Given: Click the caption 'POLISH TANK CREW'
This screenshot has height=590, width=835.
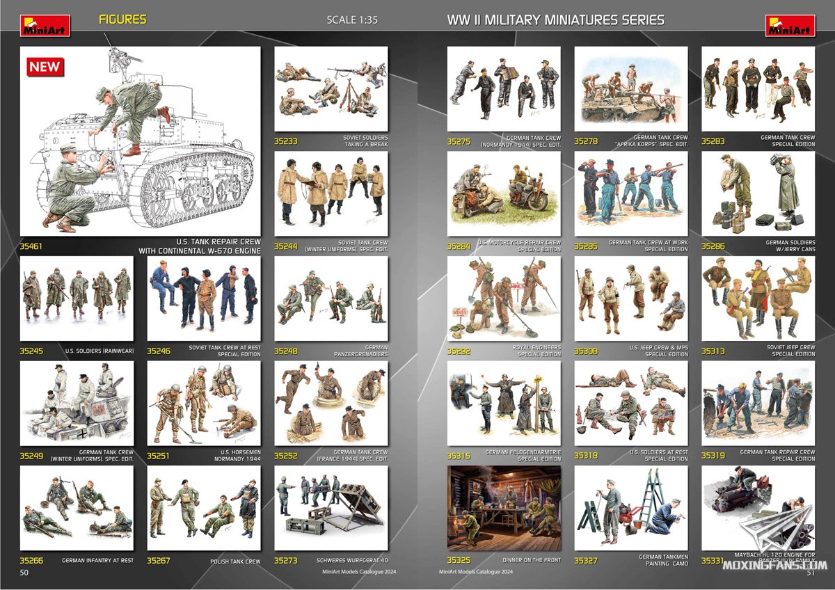Looking at the screenshot, I should 235,561.
